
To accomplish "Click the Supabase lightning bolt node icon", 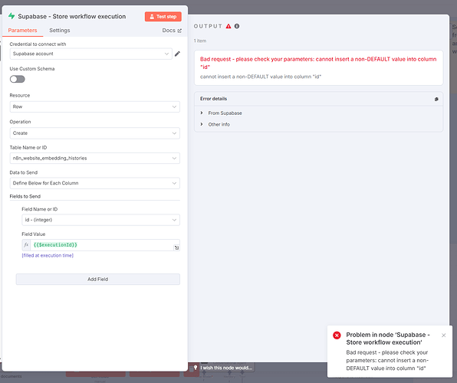I will 12,16.
